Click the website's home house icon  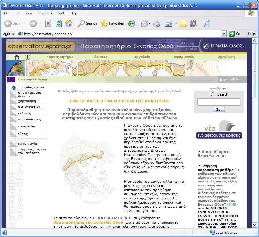pos(17,57)
